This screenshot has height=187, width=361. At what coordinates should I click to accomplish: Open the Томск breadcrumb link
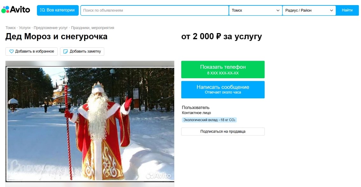pyautogui.click(x=11, y=28)
